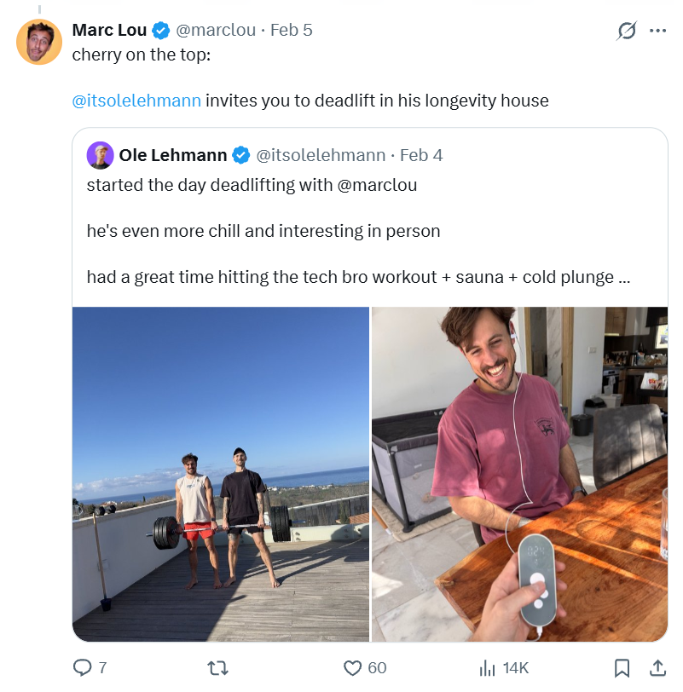
Task: Open Marc Lou's profile avatar
Action: pyautogui.click(x=39, y=42)
